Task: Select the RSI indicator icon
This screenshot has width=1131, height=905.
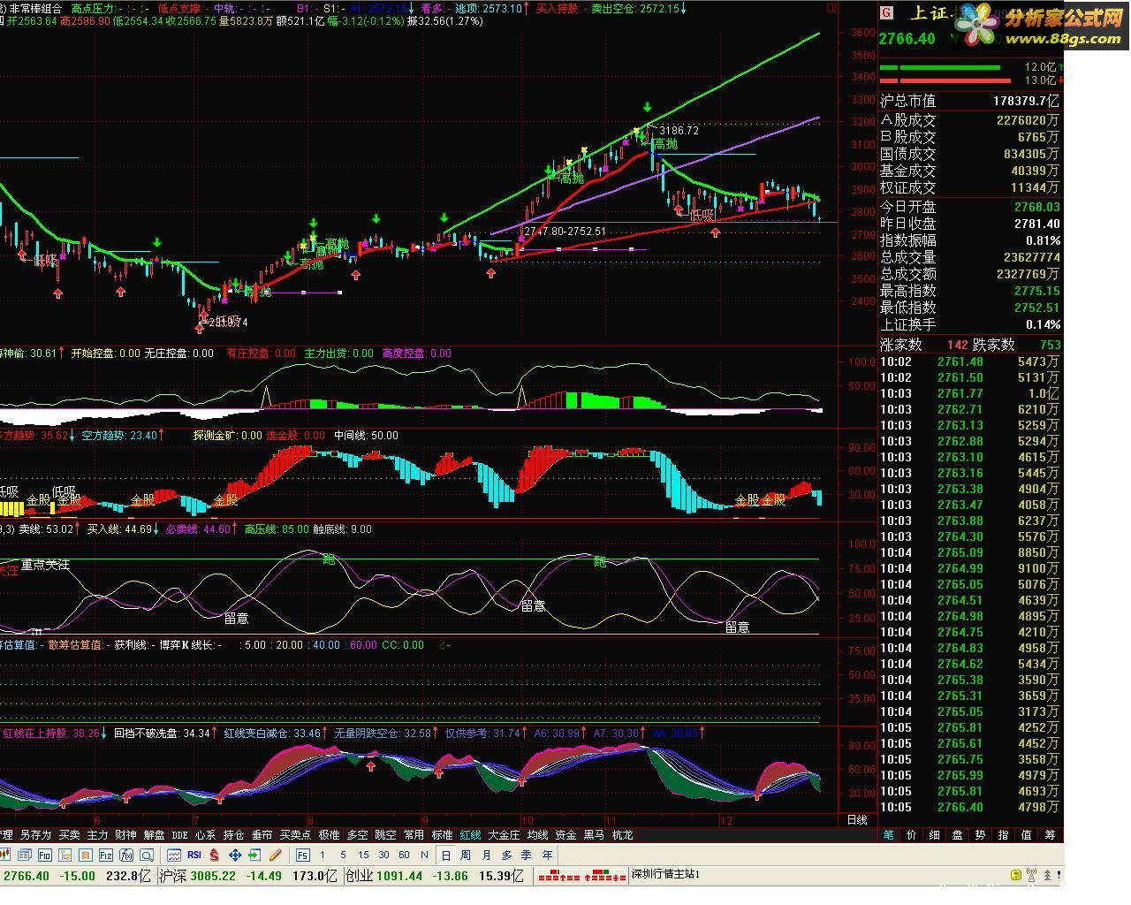Action: (194, 855)
